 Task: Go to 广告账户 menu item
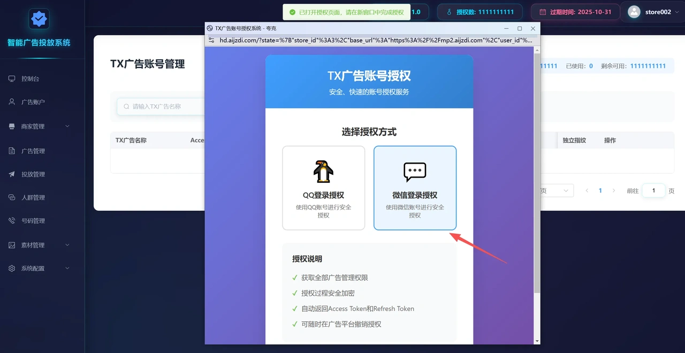[x=42, y=102]
